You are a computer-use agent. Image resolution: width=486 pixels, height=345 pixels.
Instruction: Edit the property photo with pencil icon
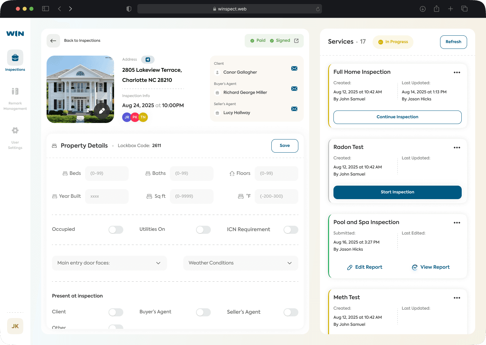point(102,111)
